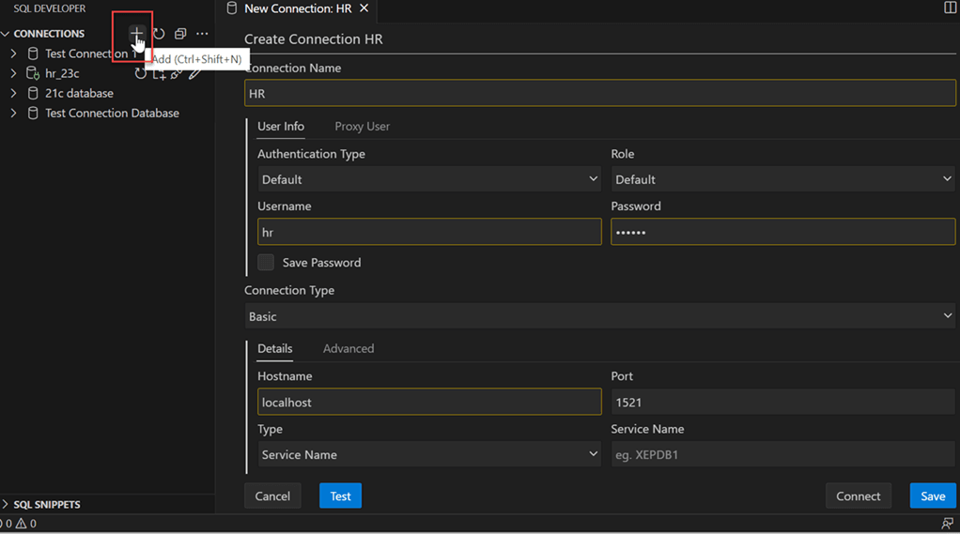
Task: Expand the 21c database connection node
Action: click(13, 94)
